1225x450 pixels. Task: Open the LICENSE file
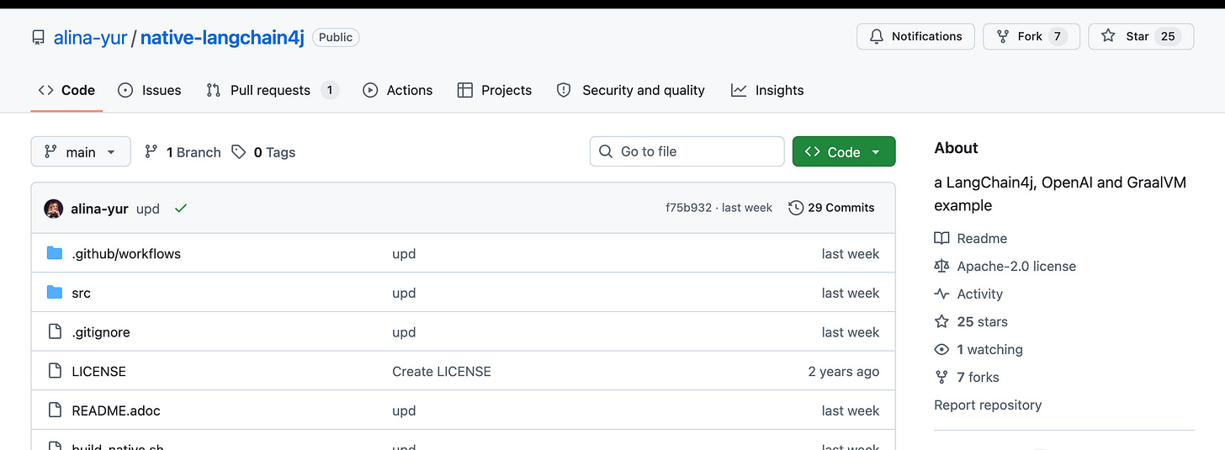pyautogui.click(x=98, y=371)
